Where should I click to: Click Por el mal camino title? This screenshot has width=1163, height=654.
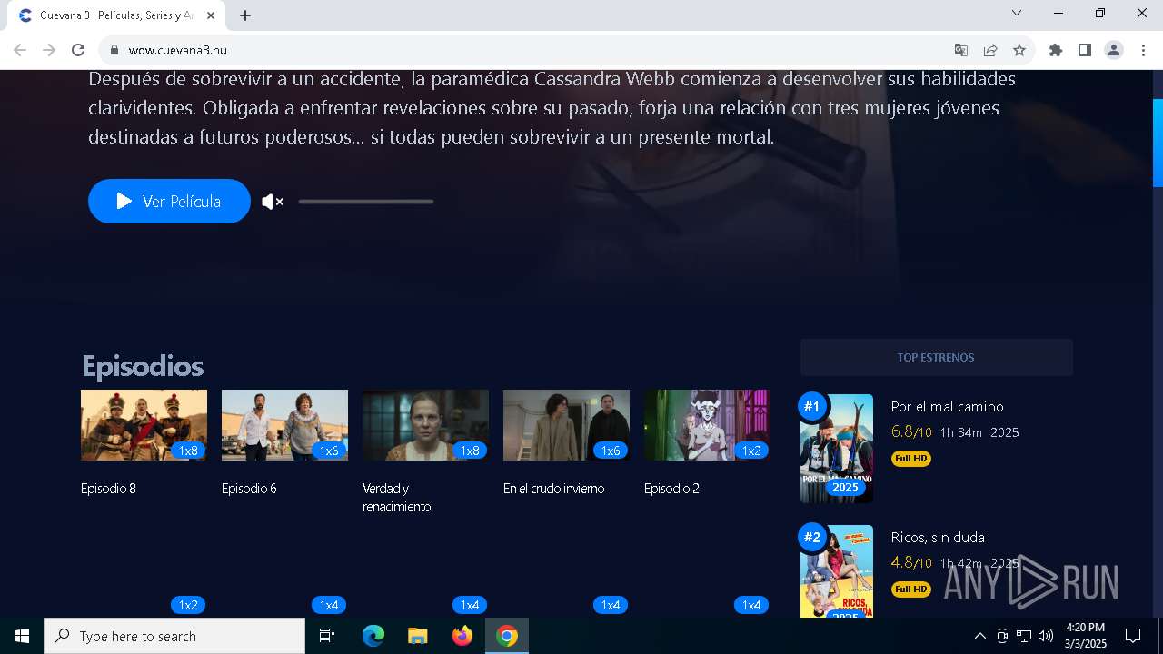(x=947, y=407)
